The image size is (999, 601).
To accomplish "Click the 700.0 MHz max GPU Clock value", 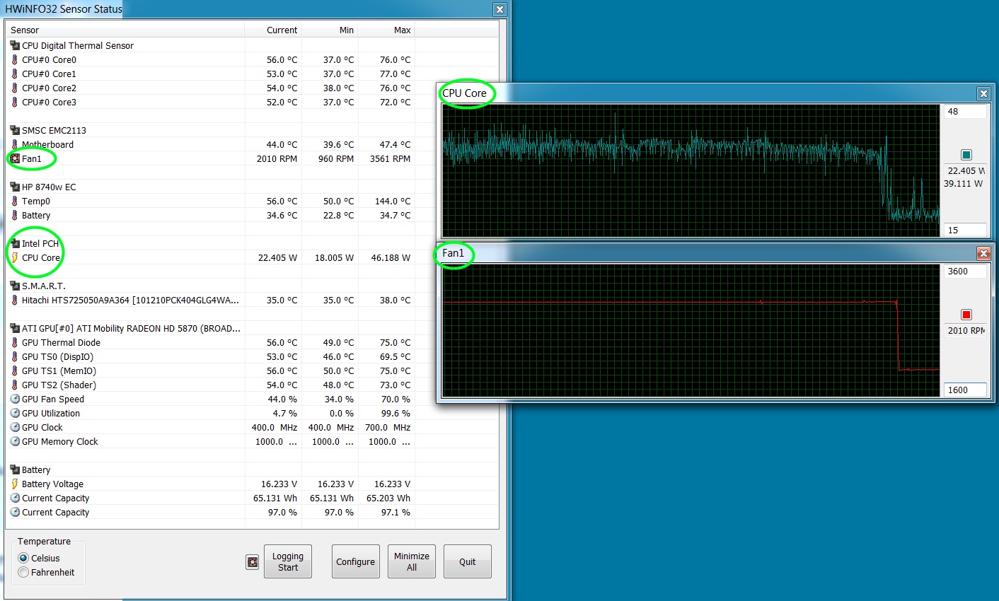I will [388, 427].
